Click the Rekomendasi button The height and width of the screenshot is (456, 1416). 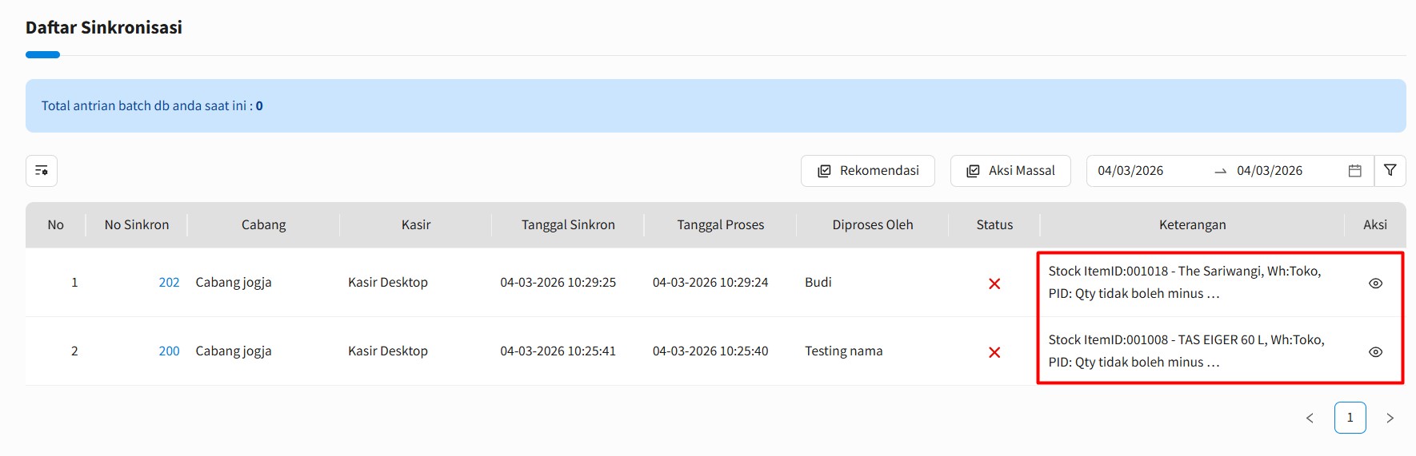pos(867,171)
